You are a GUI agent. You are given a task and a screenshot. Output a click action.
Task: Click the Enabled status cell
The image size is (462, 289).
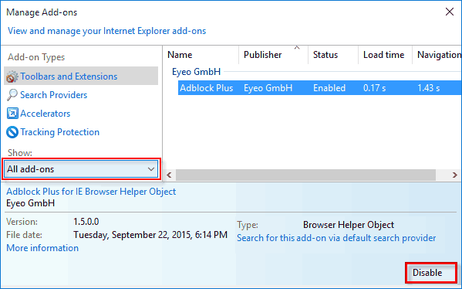click(x=329, y=88)
